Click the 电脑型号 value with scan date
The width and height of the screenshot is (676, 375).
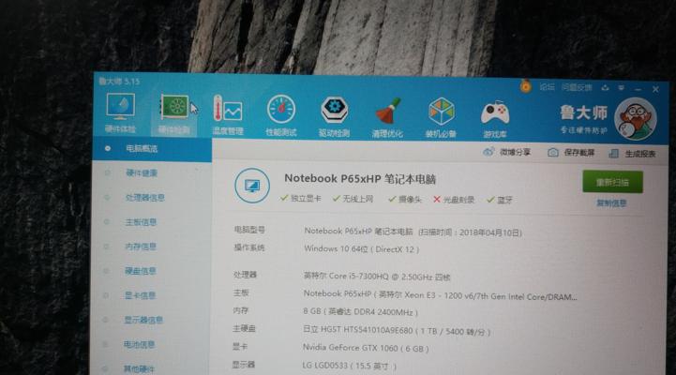pos(413,232)
